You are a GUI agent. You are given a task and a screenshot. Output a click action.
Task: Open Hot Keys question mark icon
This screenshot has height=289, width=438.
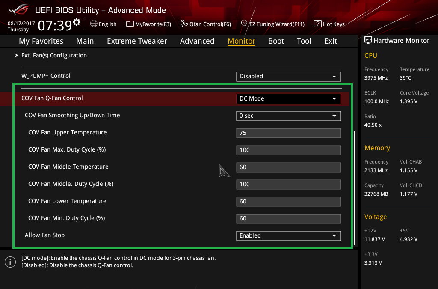pyautogui.click(x=317, y=24)
